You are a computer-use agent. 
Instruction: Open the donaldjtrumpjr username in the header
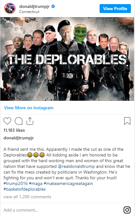coord(34,6)
